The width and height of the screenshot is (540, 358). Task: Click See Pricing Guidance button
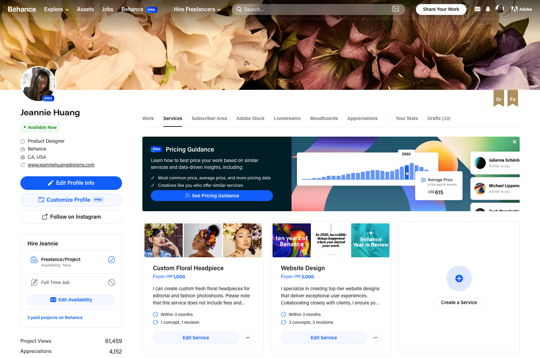[212, 196]
